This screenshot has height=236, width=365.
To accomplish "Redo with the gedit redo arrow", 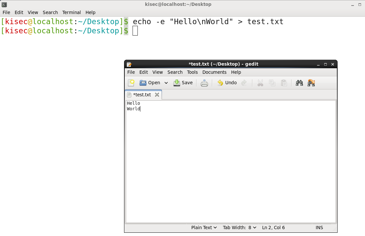I will 244,83.
